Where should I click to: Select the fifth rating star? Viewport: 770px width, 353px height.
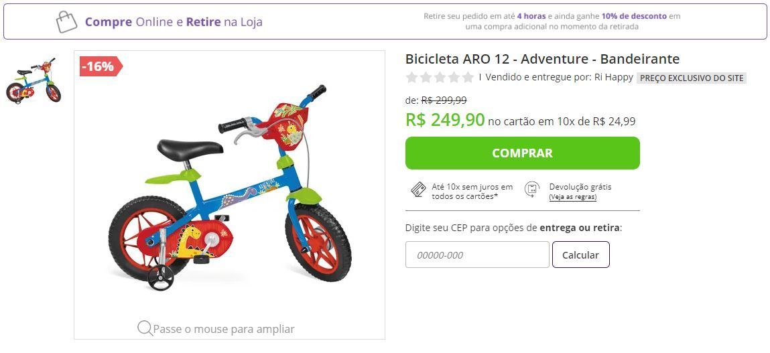[468, 77]
